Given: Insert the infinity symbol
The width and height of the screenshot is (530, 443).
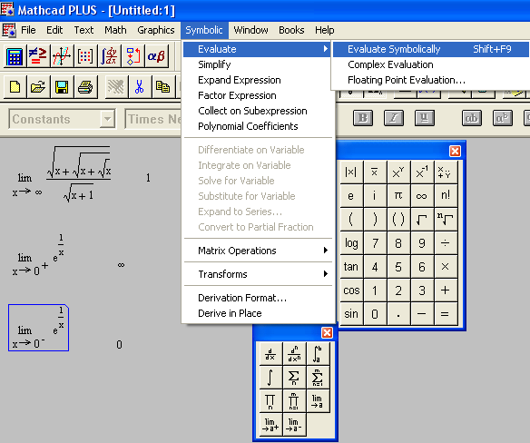Looking at the screenshot, I should coord(421,196).
